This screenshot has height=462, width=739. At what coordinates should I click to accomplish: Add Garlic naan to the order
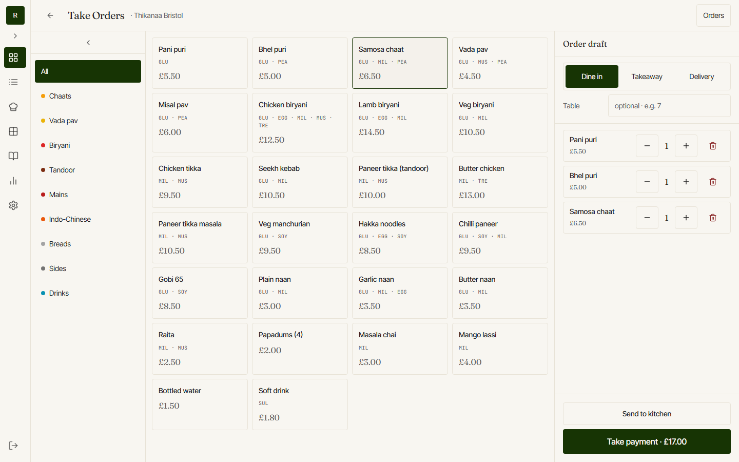(400, 293)
